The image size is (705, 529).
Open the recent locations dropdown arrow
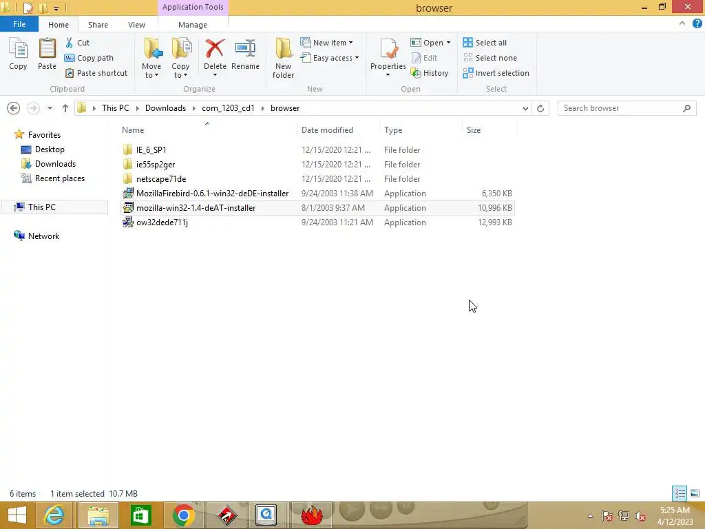click(50, 108)
